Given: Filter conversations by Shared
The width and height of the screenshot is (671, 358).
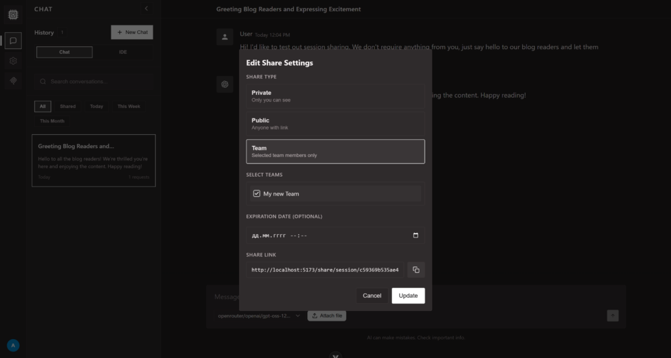Looking at the screenshot, I should pyautogui.click(x=67, y=106).
